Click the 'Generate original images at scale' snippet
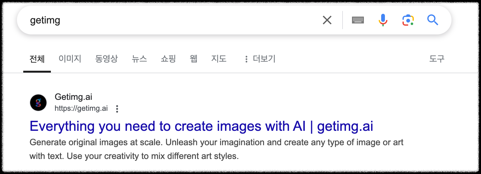The width and height of the screenshot is (481, 174). pyautogui.click(x=216, y=149)
